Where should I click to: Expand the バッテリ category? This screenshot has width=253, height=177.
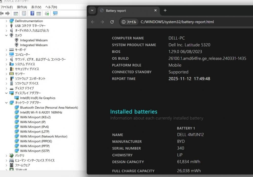(6, 156)
